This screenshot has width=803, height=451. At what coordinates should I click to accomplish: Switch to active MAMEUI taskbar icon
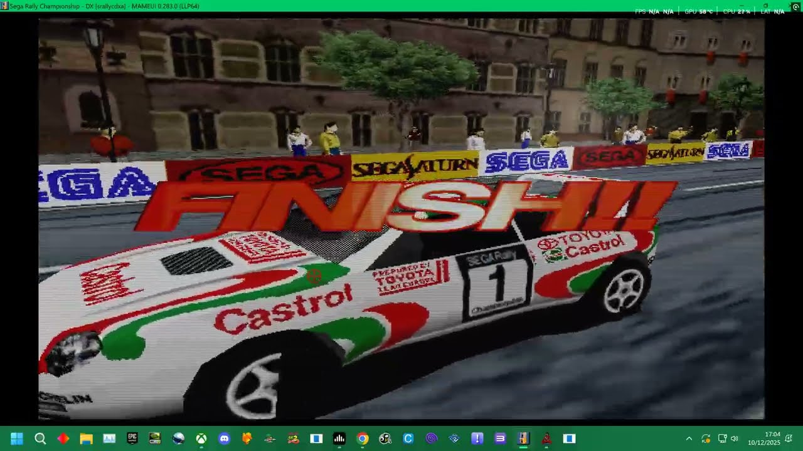(523, 438)
